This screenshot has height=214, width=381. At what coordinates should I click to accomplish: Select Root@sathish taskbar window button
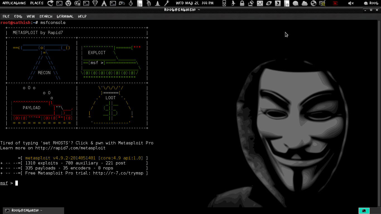click(x=33, y=211)
